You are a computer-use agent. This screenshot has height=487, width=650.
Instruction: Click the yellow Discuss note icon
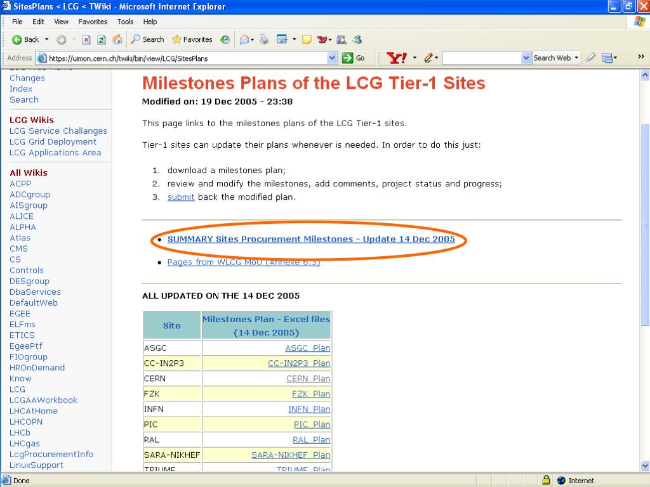(307, 39)
